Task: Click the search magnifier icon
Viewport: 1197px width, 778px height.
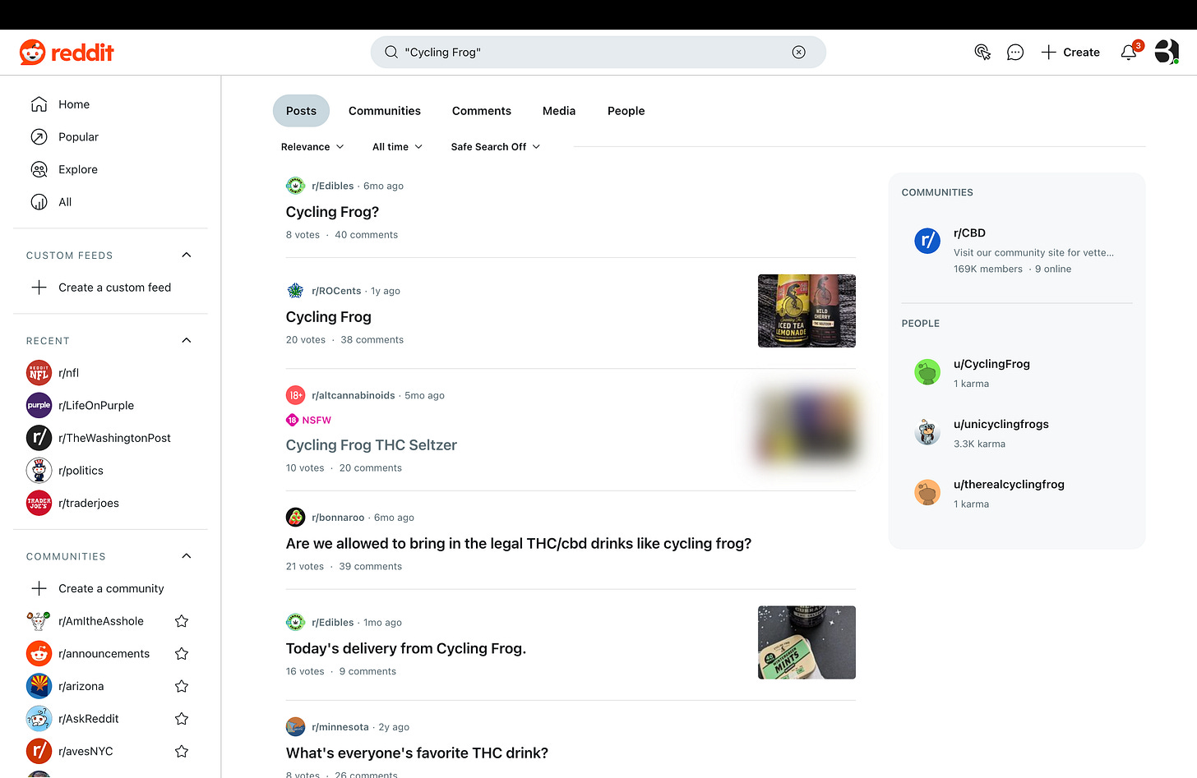Action: click(x=391, y=53)
